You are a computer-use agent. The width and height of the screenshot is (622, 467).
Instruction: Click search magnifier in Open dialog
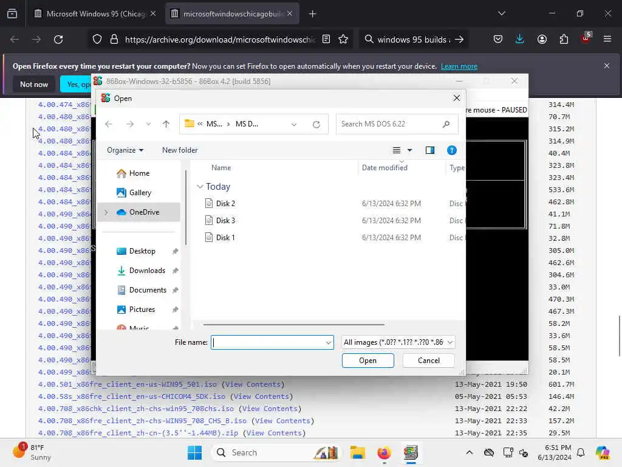pos(446,124)
